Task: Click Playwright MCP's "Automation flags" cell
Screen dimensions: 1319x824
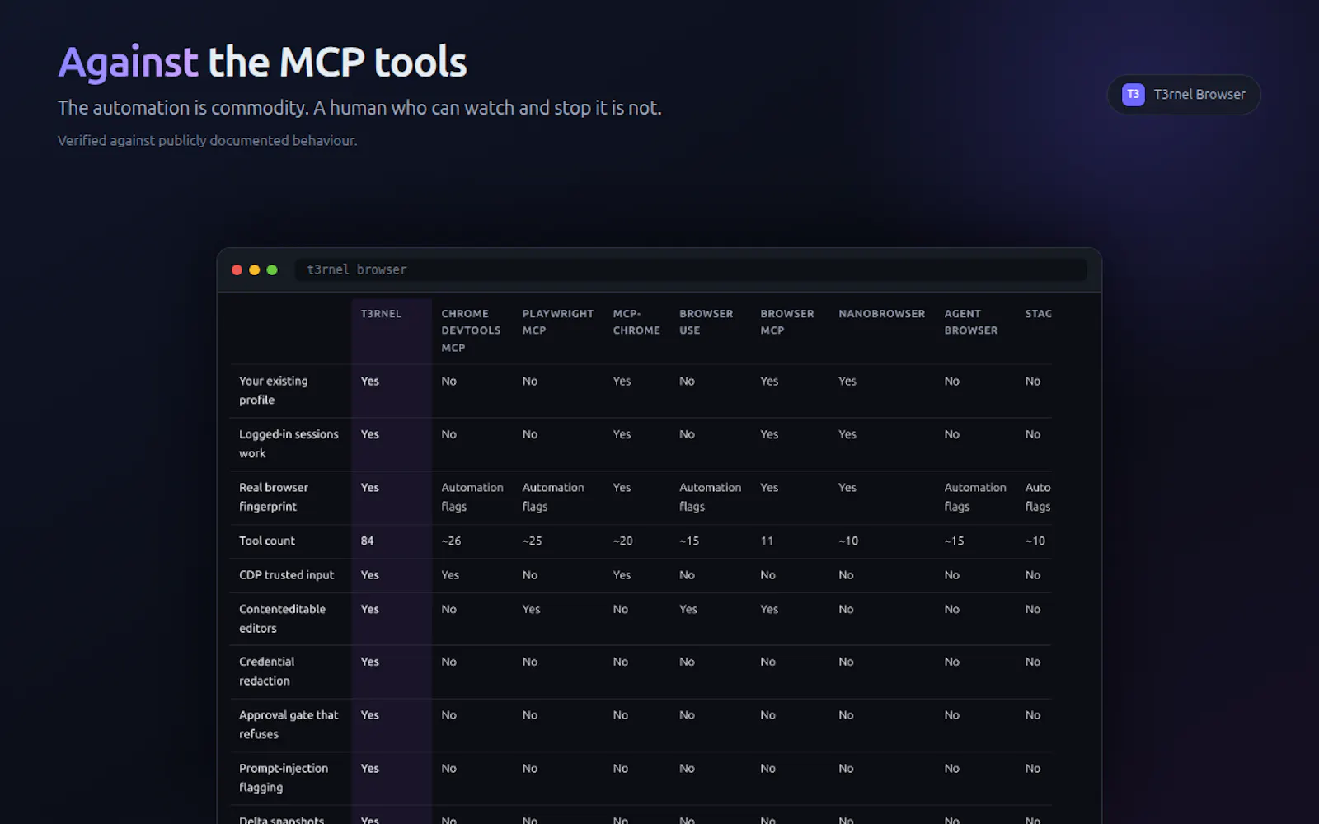Action: point(553,497)
